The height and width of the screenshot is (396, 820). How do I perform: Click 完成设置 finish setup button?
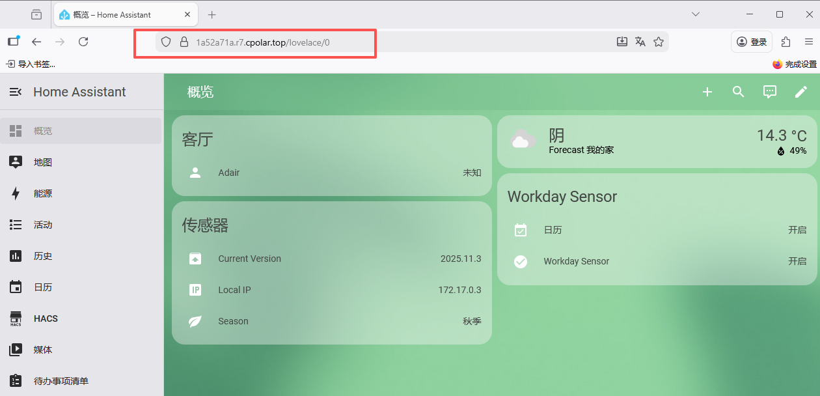pos(794,64)
